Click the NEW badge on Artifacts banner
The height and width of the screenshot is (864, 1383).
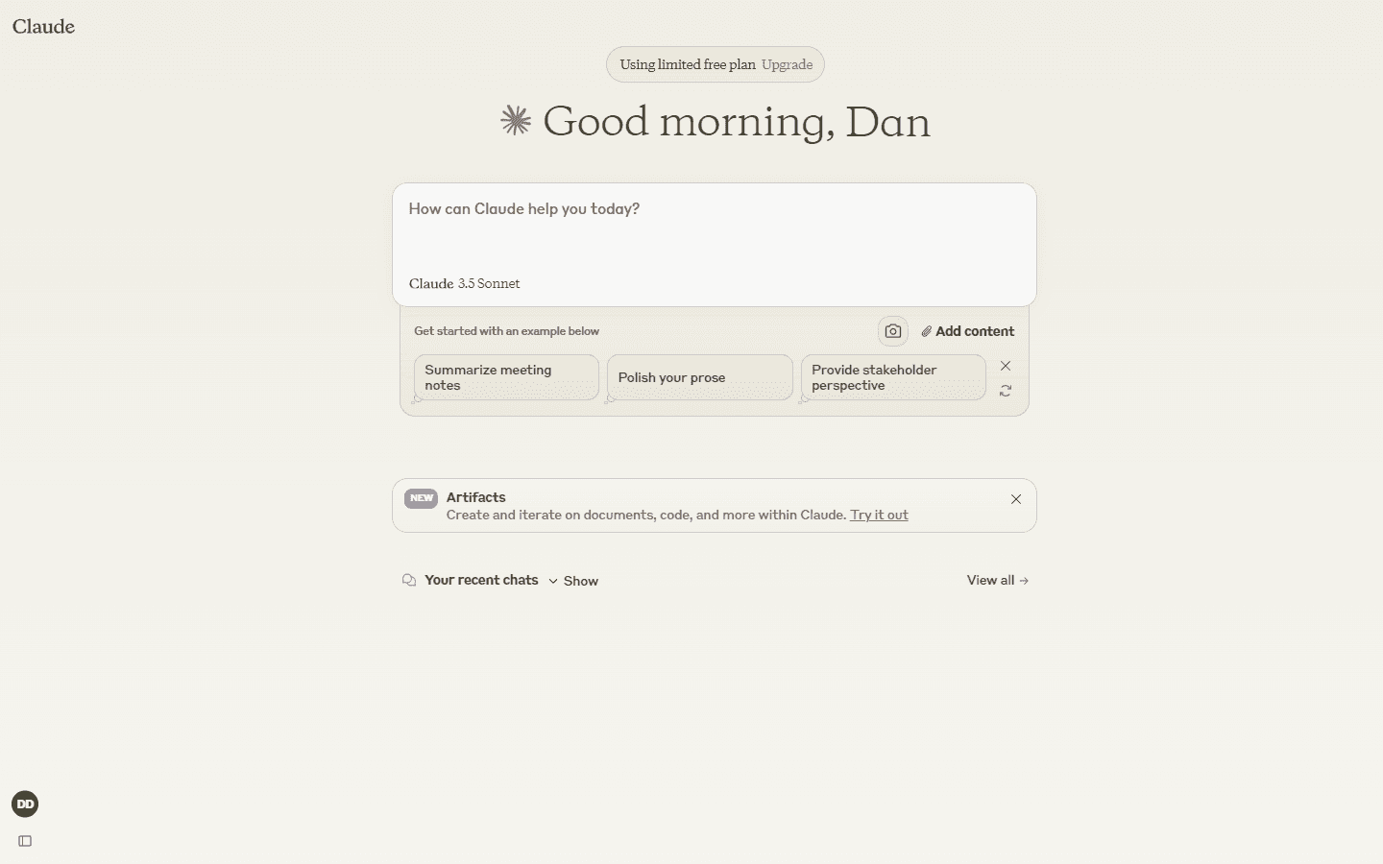coord(421,498)
